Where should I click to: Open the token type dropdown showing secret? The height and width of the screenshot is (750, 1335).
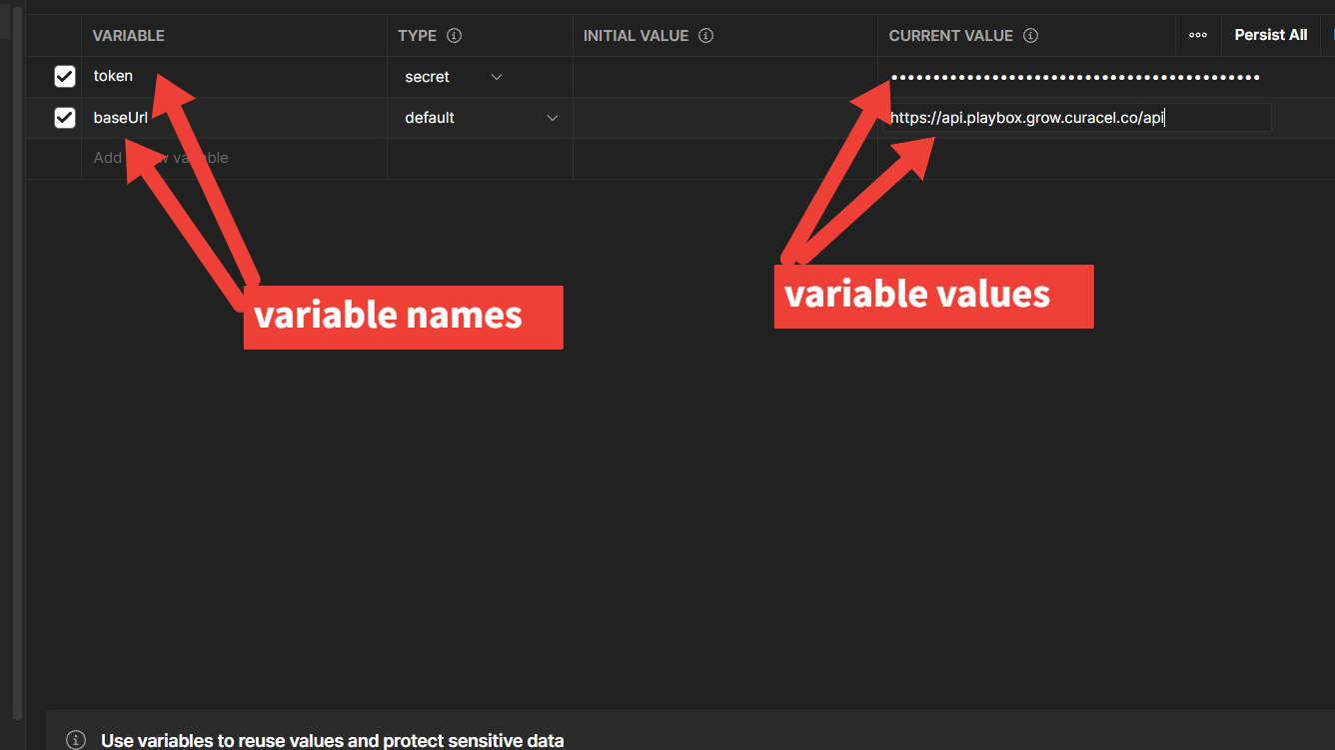pyautogui.click(x=454, y=77)
